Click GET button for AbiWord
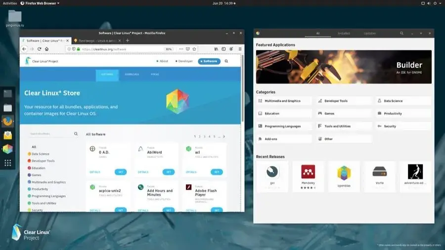The width and height of the screenshot is (445, 250). tap(169, 172)
